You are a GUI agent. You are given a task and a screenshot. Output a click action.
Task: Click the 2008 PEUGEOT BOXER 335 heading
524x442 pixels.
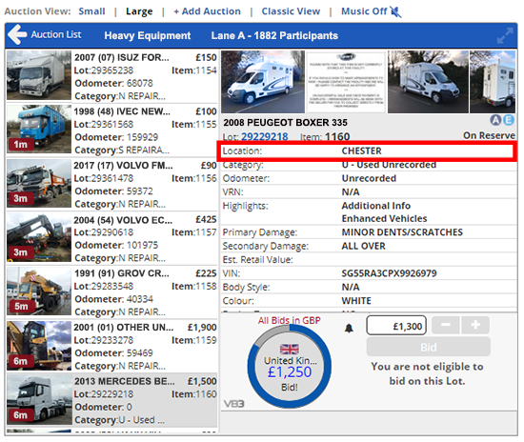(x=286, y=123)
